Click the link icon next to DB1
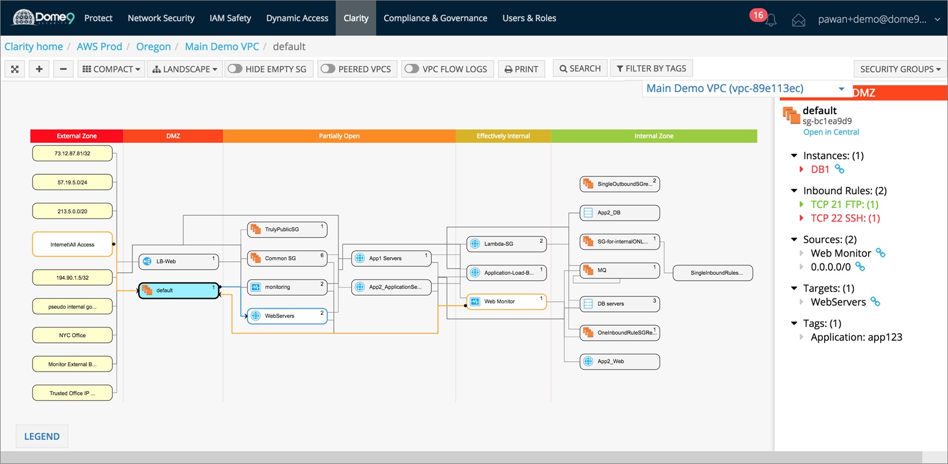 pos(839,169)
